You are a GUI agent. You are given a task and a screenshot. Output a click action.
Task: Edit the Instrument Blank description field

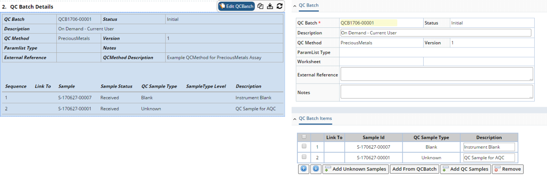[x=489, y=147]
